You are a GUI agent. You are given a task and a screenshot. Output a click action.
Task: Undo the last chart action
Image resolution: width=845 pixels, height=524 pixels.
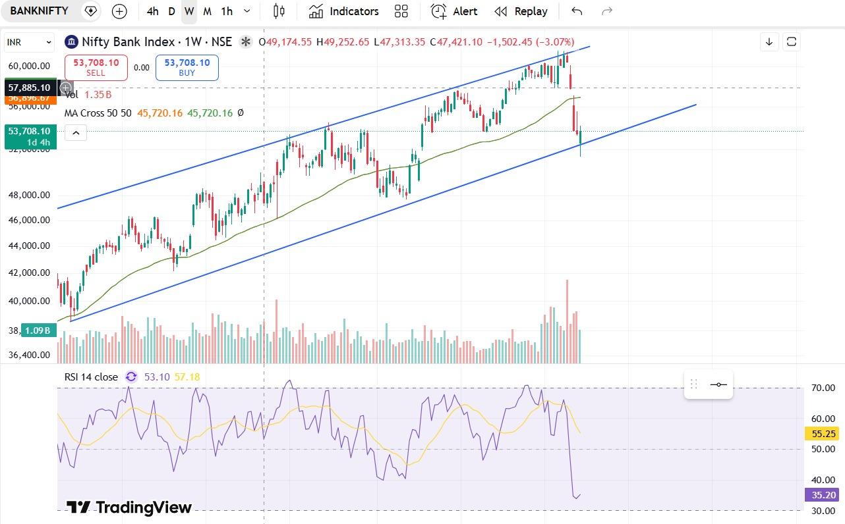coord(577,11)
